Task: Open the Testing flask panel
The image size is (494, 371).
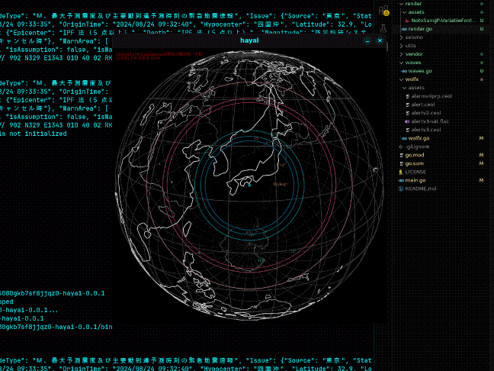Action: pyautogui.click(x=383, y=27)
